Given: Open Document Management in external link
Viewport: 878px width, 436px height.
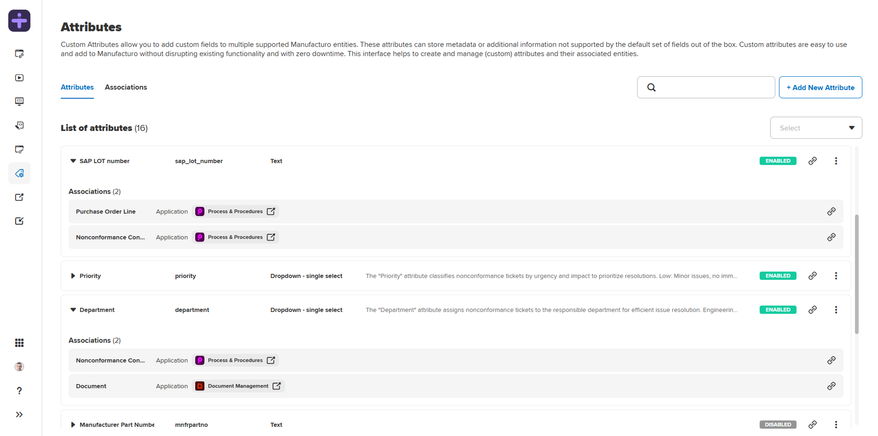Looking at the screenshot, I should pos(277,386).
